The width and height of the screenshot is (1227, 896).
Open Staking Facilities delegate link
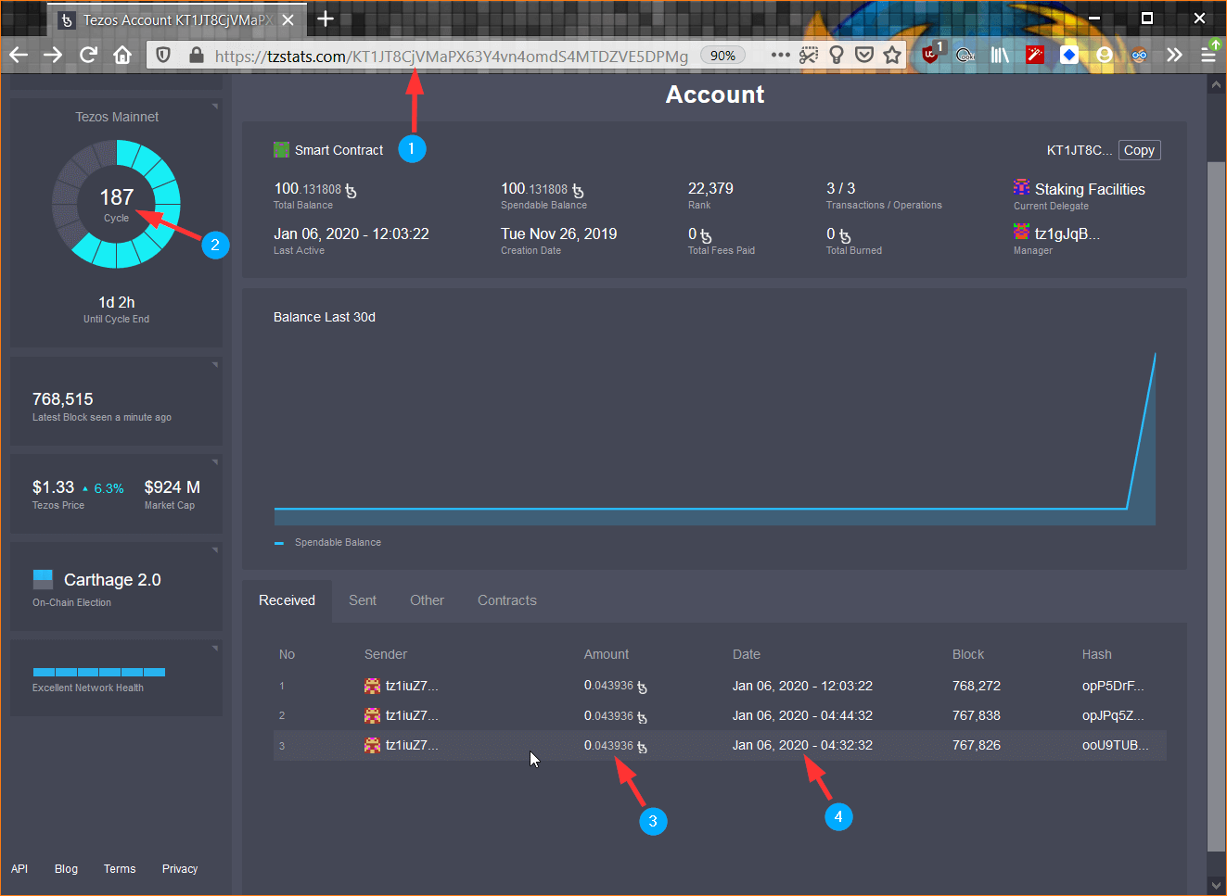click(x=1090, y=189)
